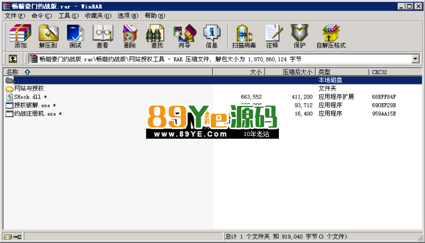Image resolution: width=425 pixels, height=243 pixels.
Task: Click the 自解压格式 (SFX) toolbar icon
Action: pyautogui.click(x=331, y=36)
